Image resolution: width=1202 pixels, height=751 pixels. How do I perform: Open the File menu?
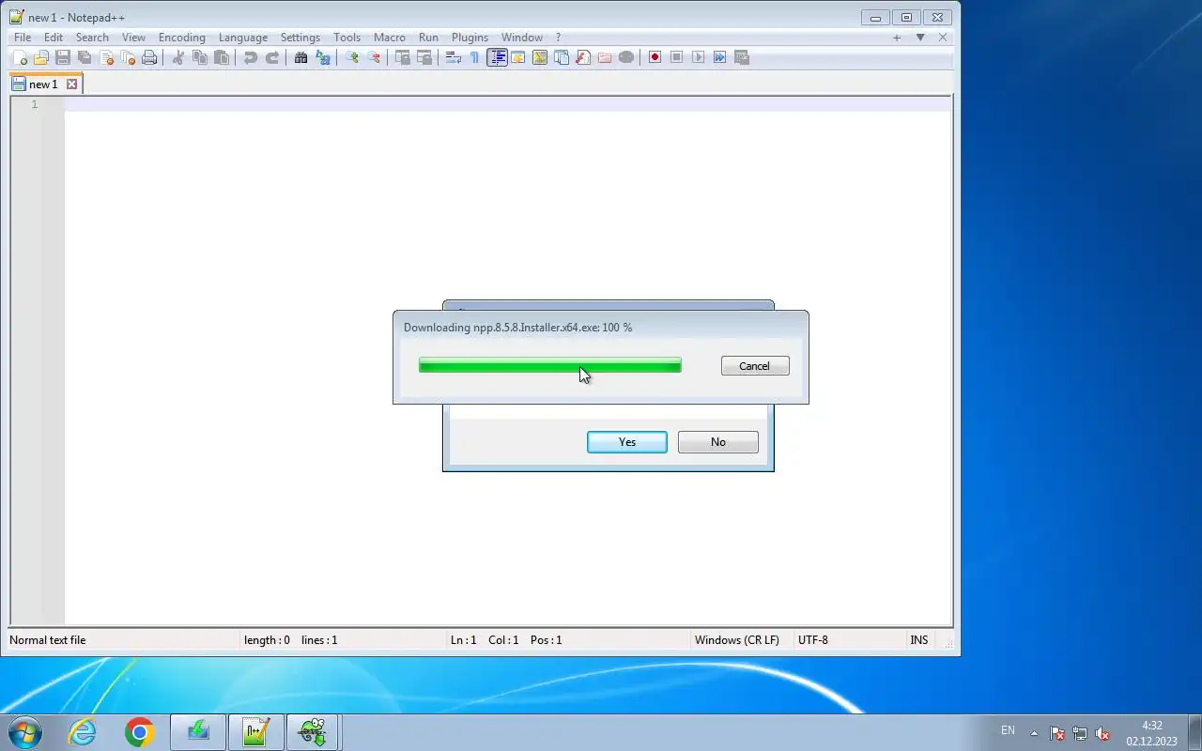[x=23, y=38]
